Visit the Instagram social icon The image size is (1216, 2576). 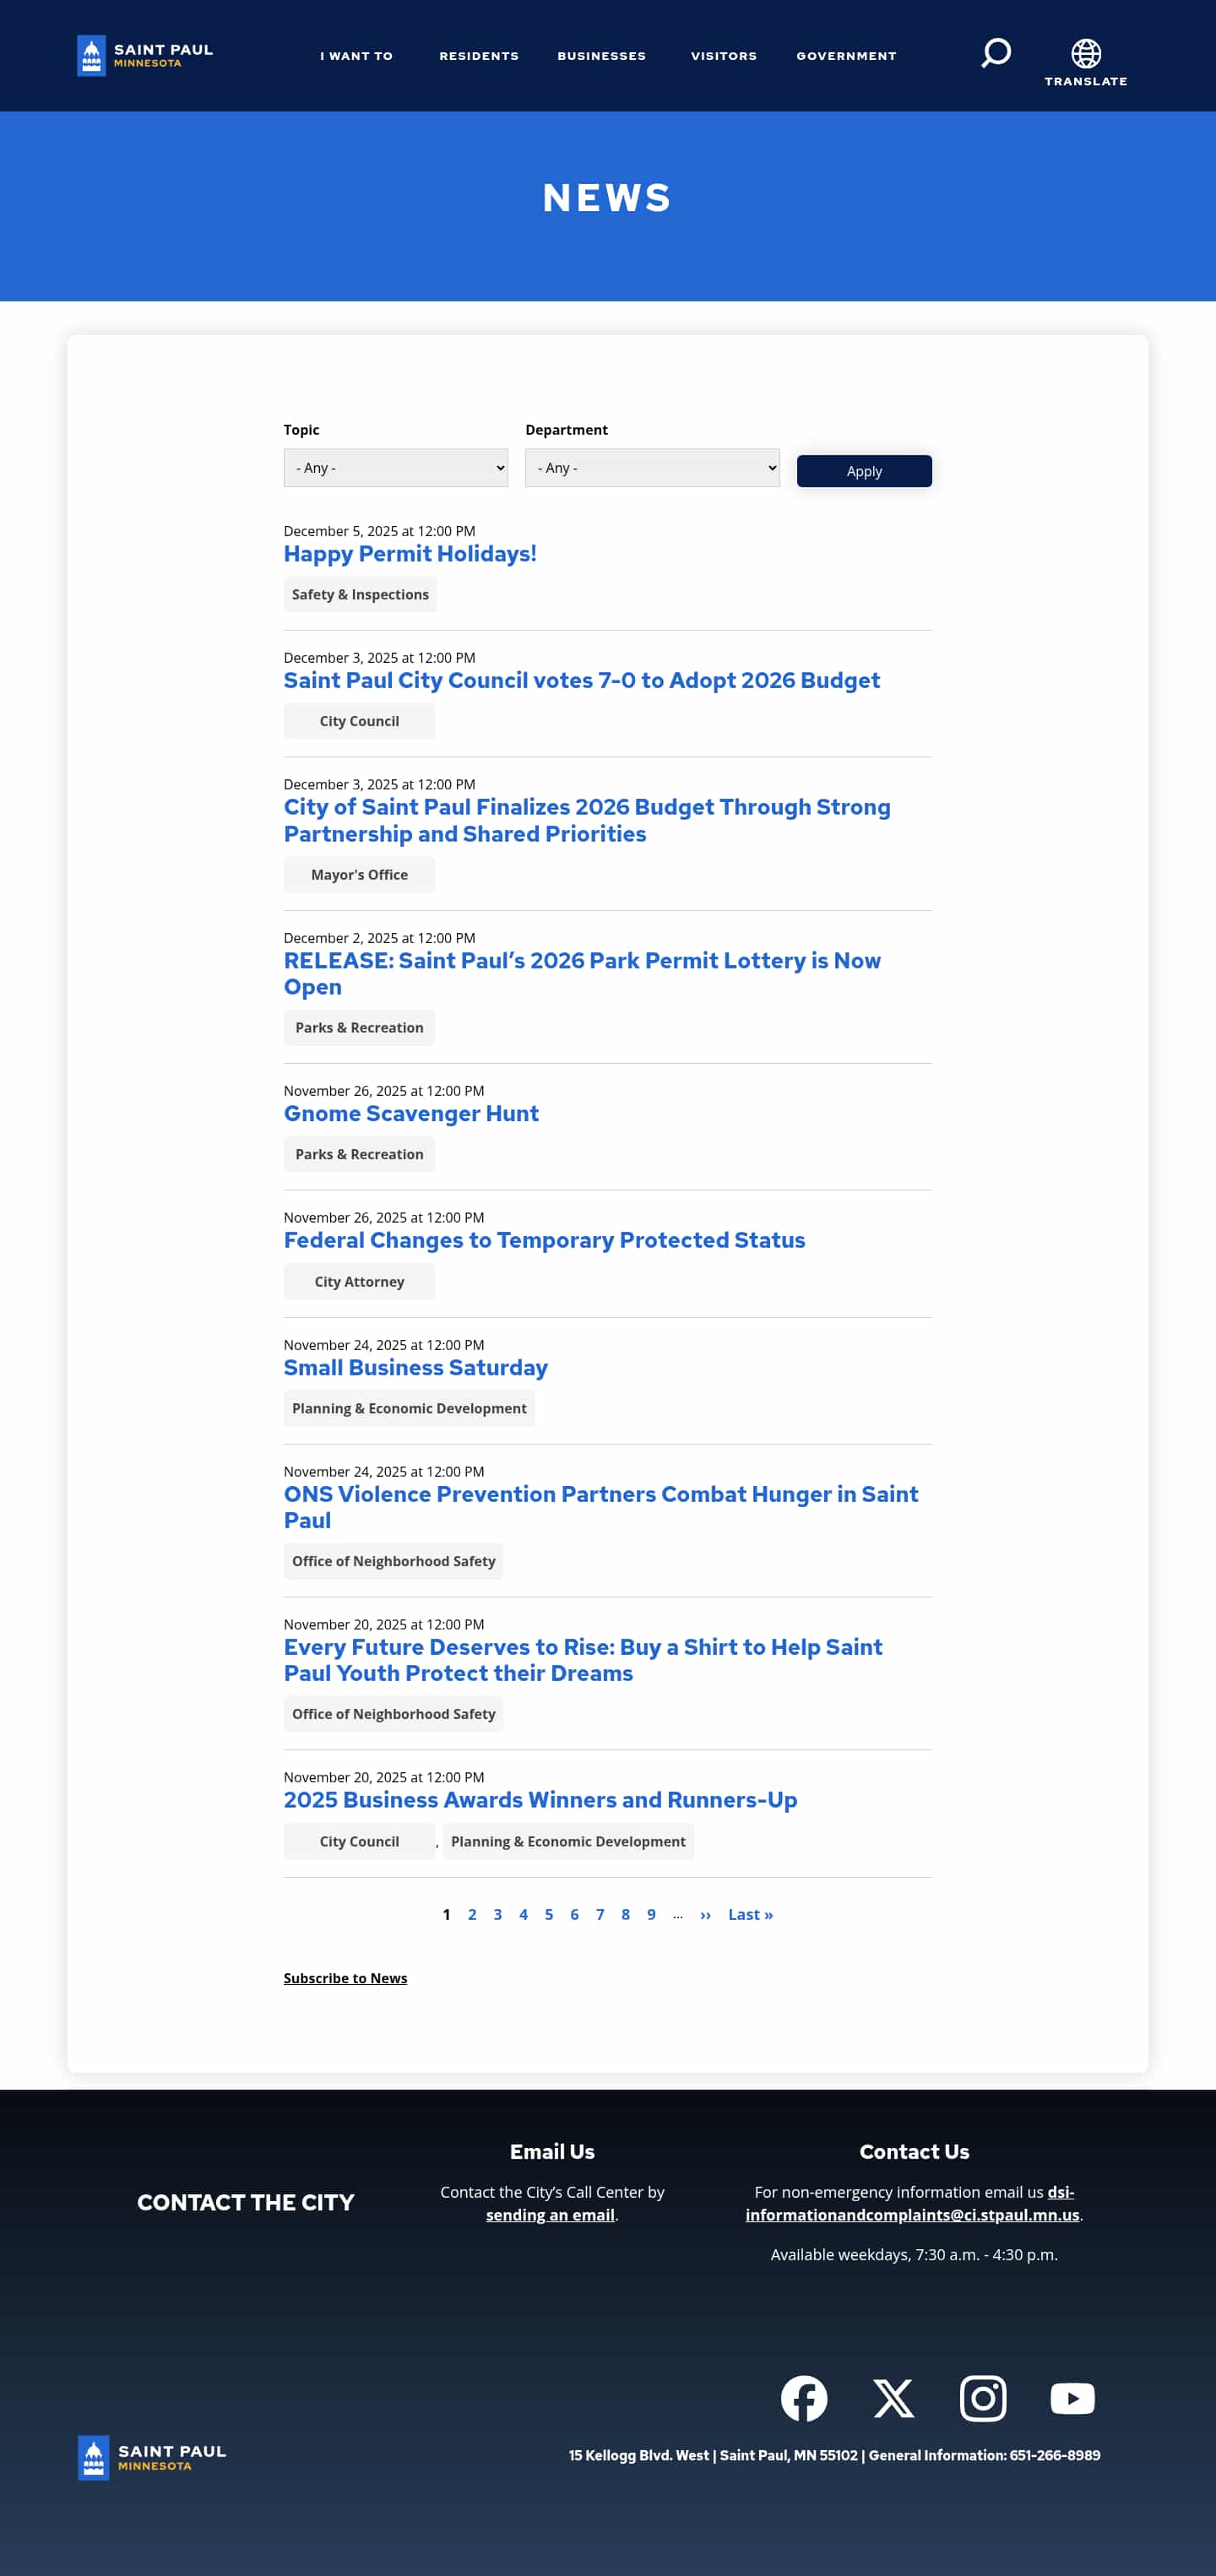tap(982, 2398)
